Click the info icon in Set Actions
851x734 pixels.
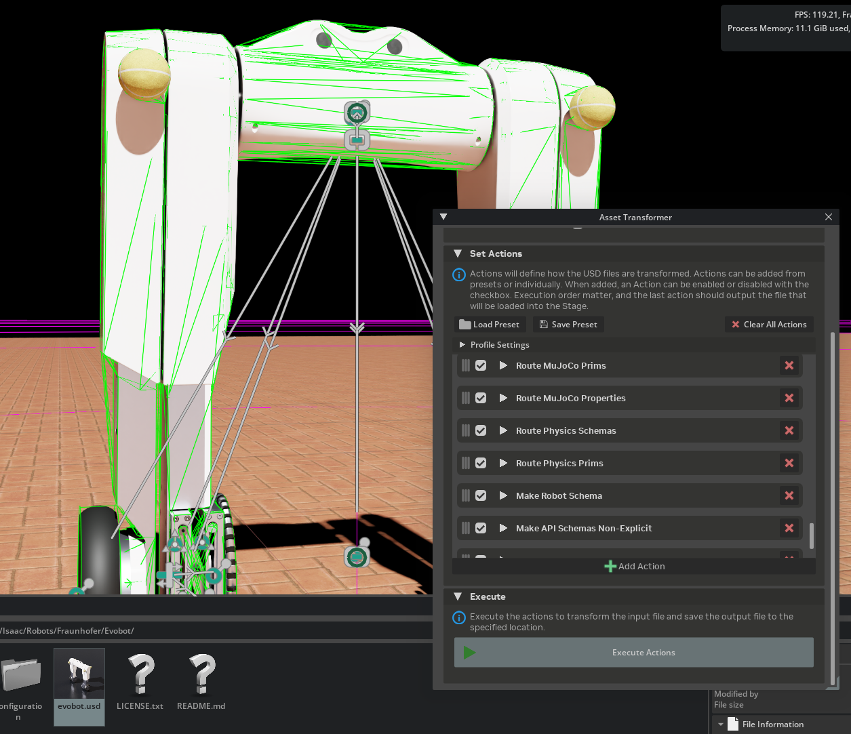click(x=459, y=275)
